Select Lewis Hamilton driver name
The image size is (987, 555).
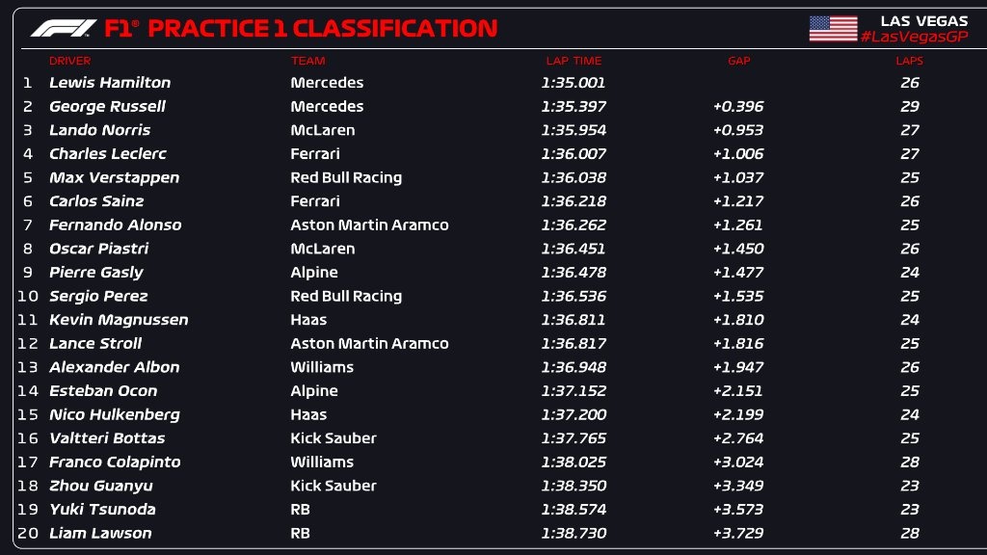pos(110,83)
